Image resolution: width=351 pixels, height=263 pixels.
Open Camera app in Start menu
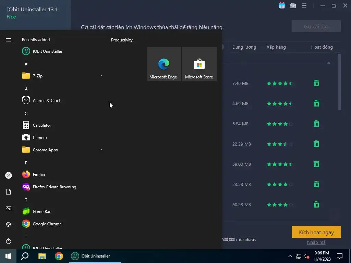coord(62,138)
